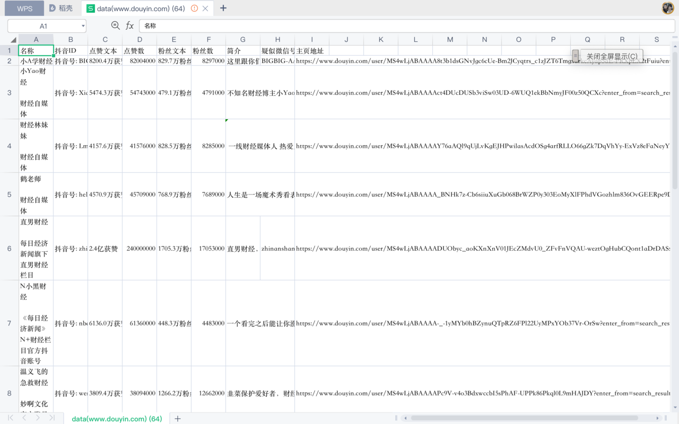
Task: Select row header 6
Action: tap(9, 248)
